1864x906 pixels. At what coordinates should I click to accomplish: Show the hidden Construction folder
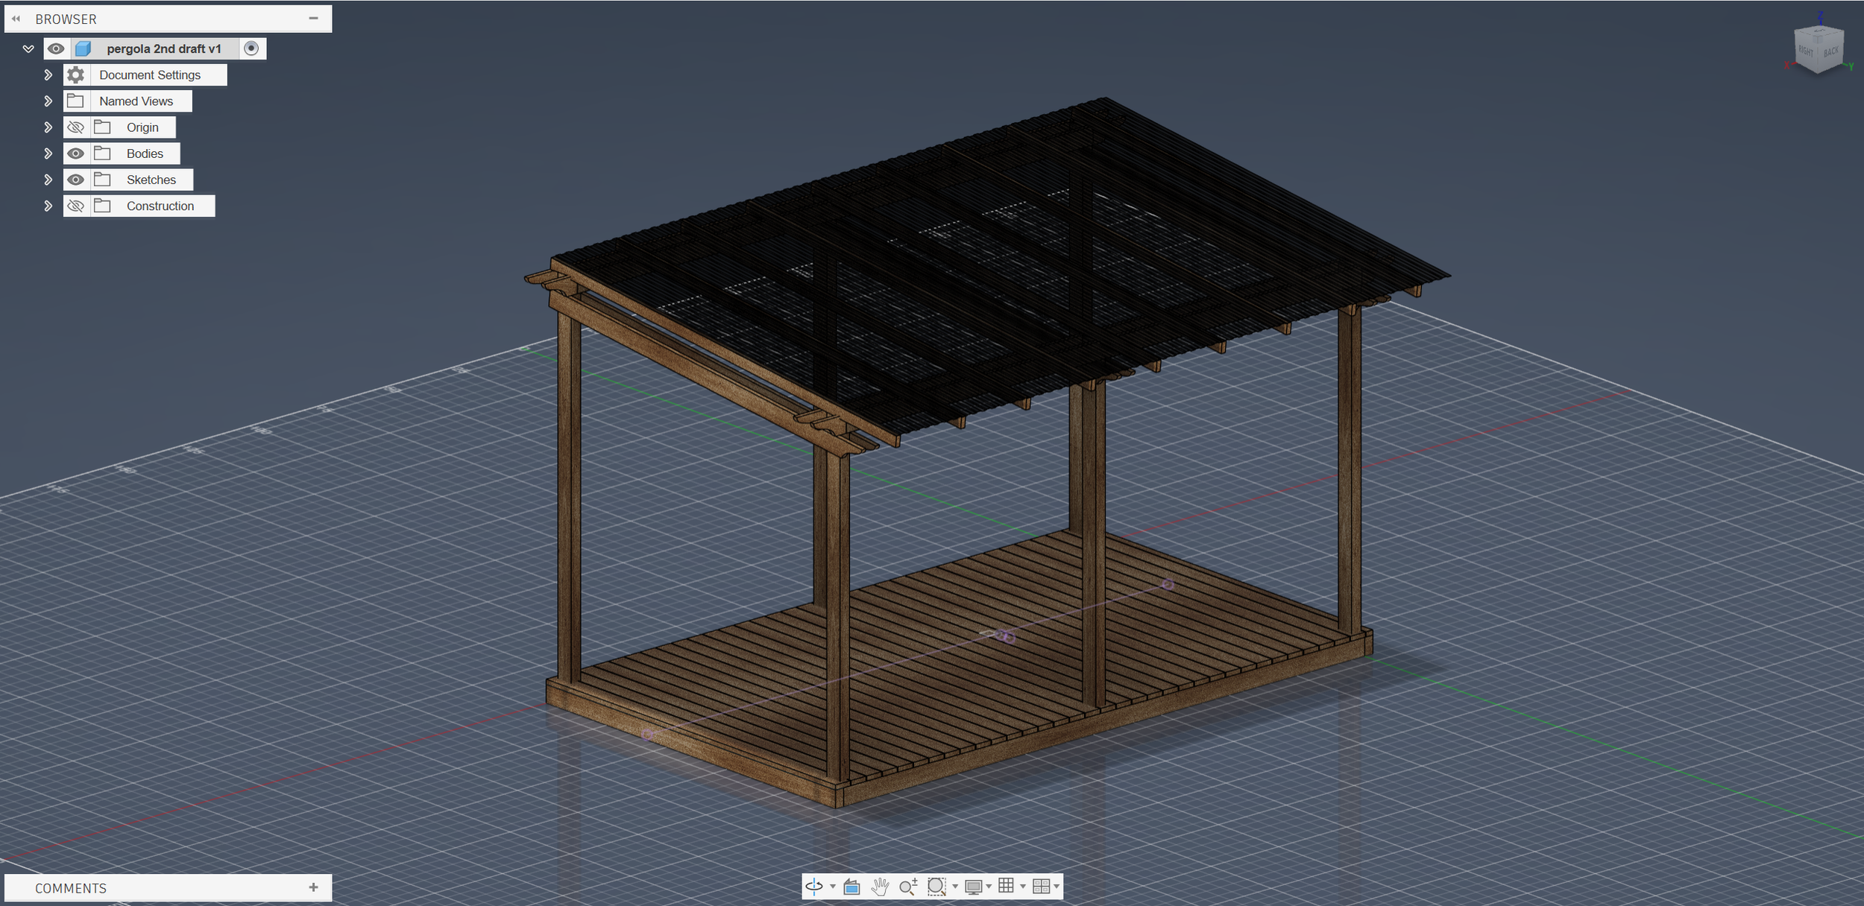click(x=75, y=206)
